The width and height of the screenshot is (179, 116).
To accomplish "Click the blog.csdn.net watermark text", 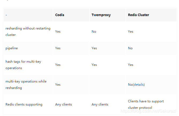I will point(148,111).
